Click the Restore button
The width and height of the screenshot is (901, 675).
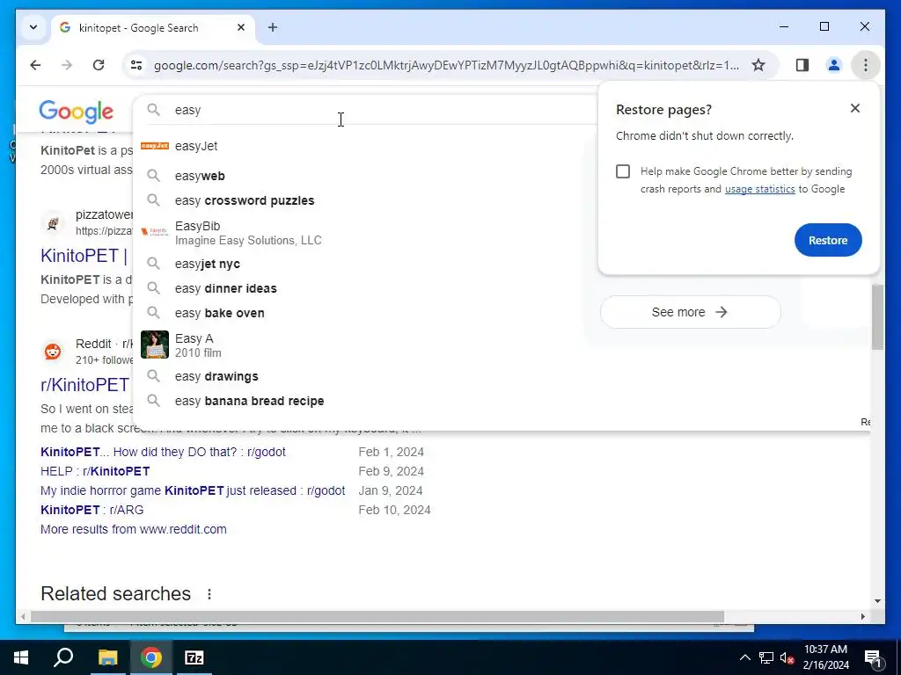click(x=828, y=240)
